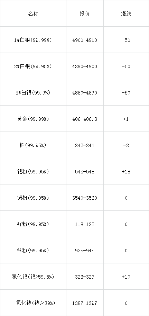This screenshot has width=149, height=316.
Task: Select the 1#白银(99.99%) name cell
Action: click(33, 40)
